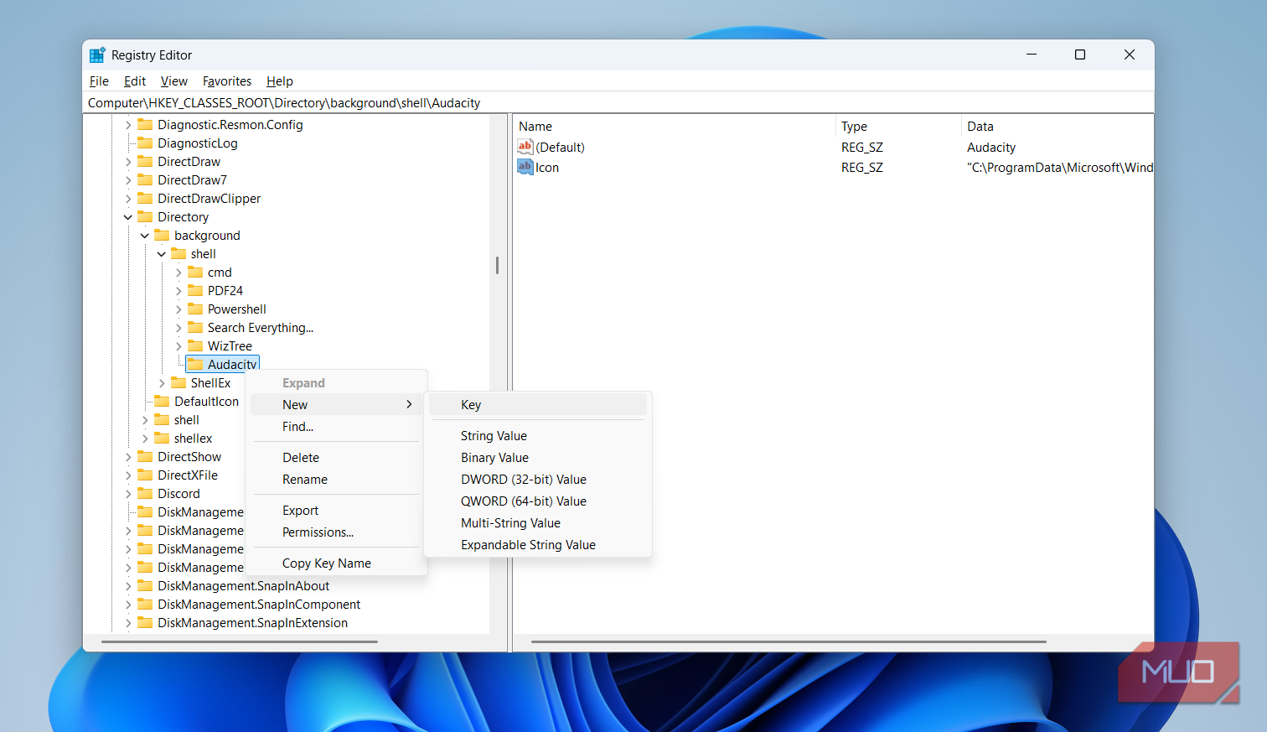Click the DiskManagement.SnapInAbout folder icon
The image size is (1267, 732).
[145, 585]
